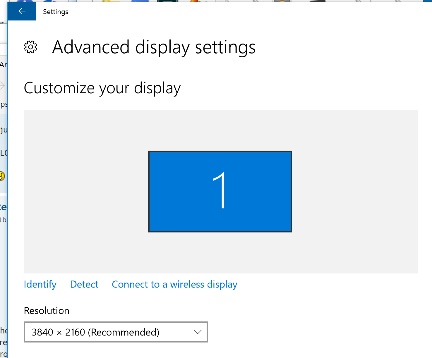Click the number 1 monitor preview
Image resolution: width=432 pixels, height=358 pixels.
[220, 191]
